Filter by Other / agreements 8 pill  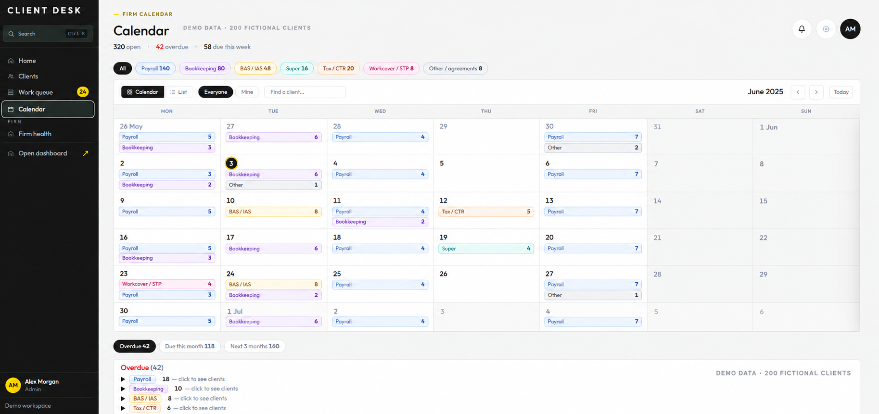click(456, 68)
